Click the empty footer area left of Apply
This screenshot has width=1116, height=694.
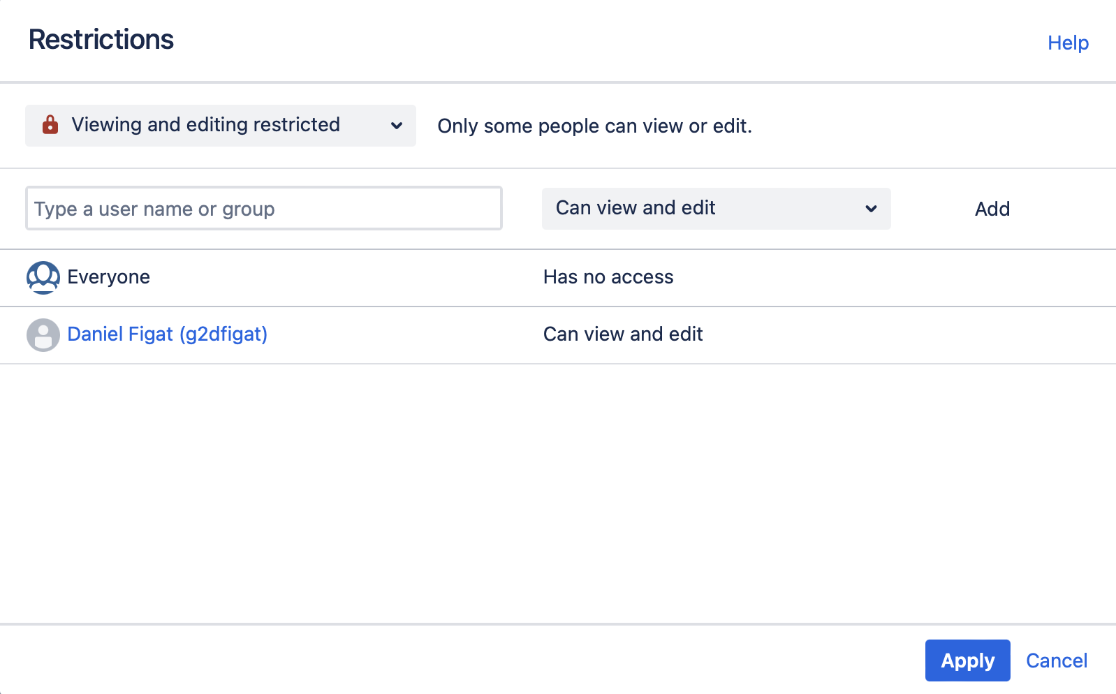[x=461, y=660]
